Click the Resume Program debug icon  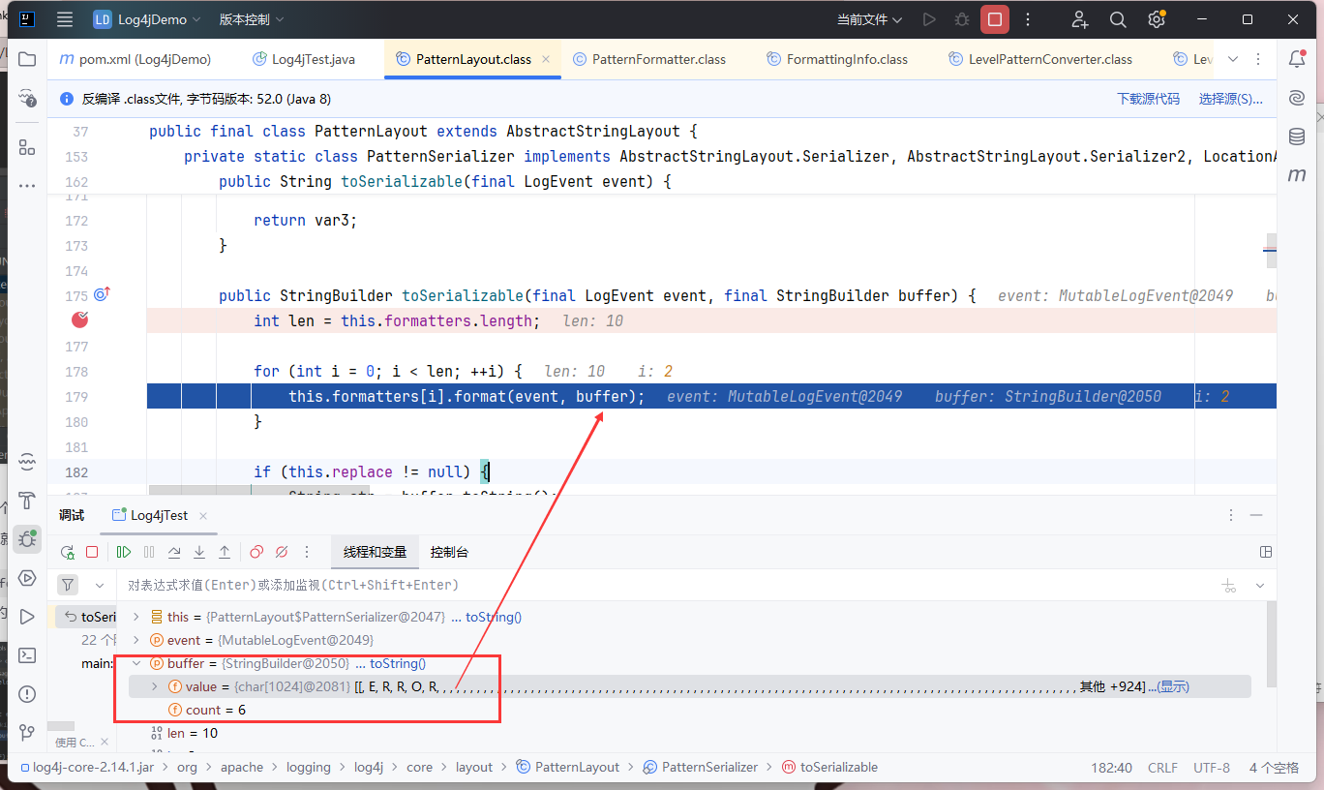(x=124, y=552)
